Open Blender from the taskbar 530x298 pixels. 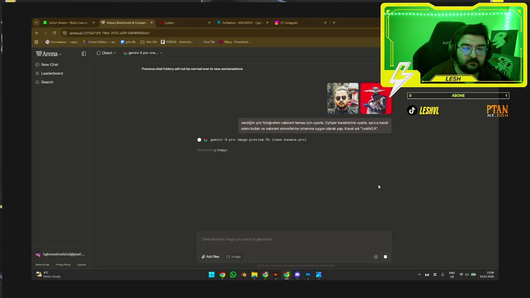(x=244, y=274)
